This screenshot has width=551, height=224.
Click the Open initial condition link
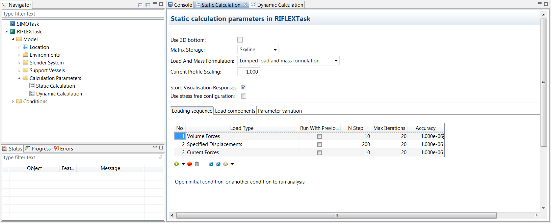pos(199,182)
